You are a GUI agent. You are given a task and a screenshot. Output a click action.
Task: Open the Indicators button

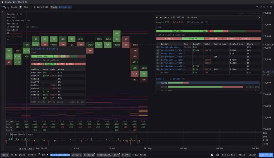(65, 7)
